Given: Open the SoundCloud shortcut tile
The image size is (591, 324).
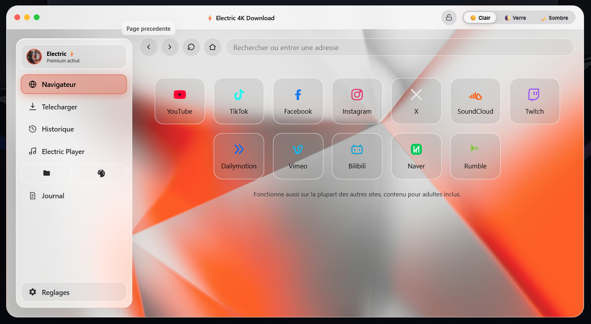Looking at the screenshot, I should (475, 101).
